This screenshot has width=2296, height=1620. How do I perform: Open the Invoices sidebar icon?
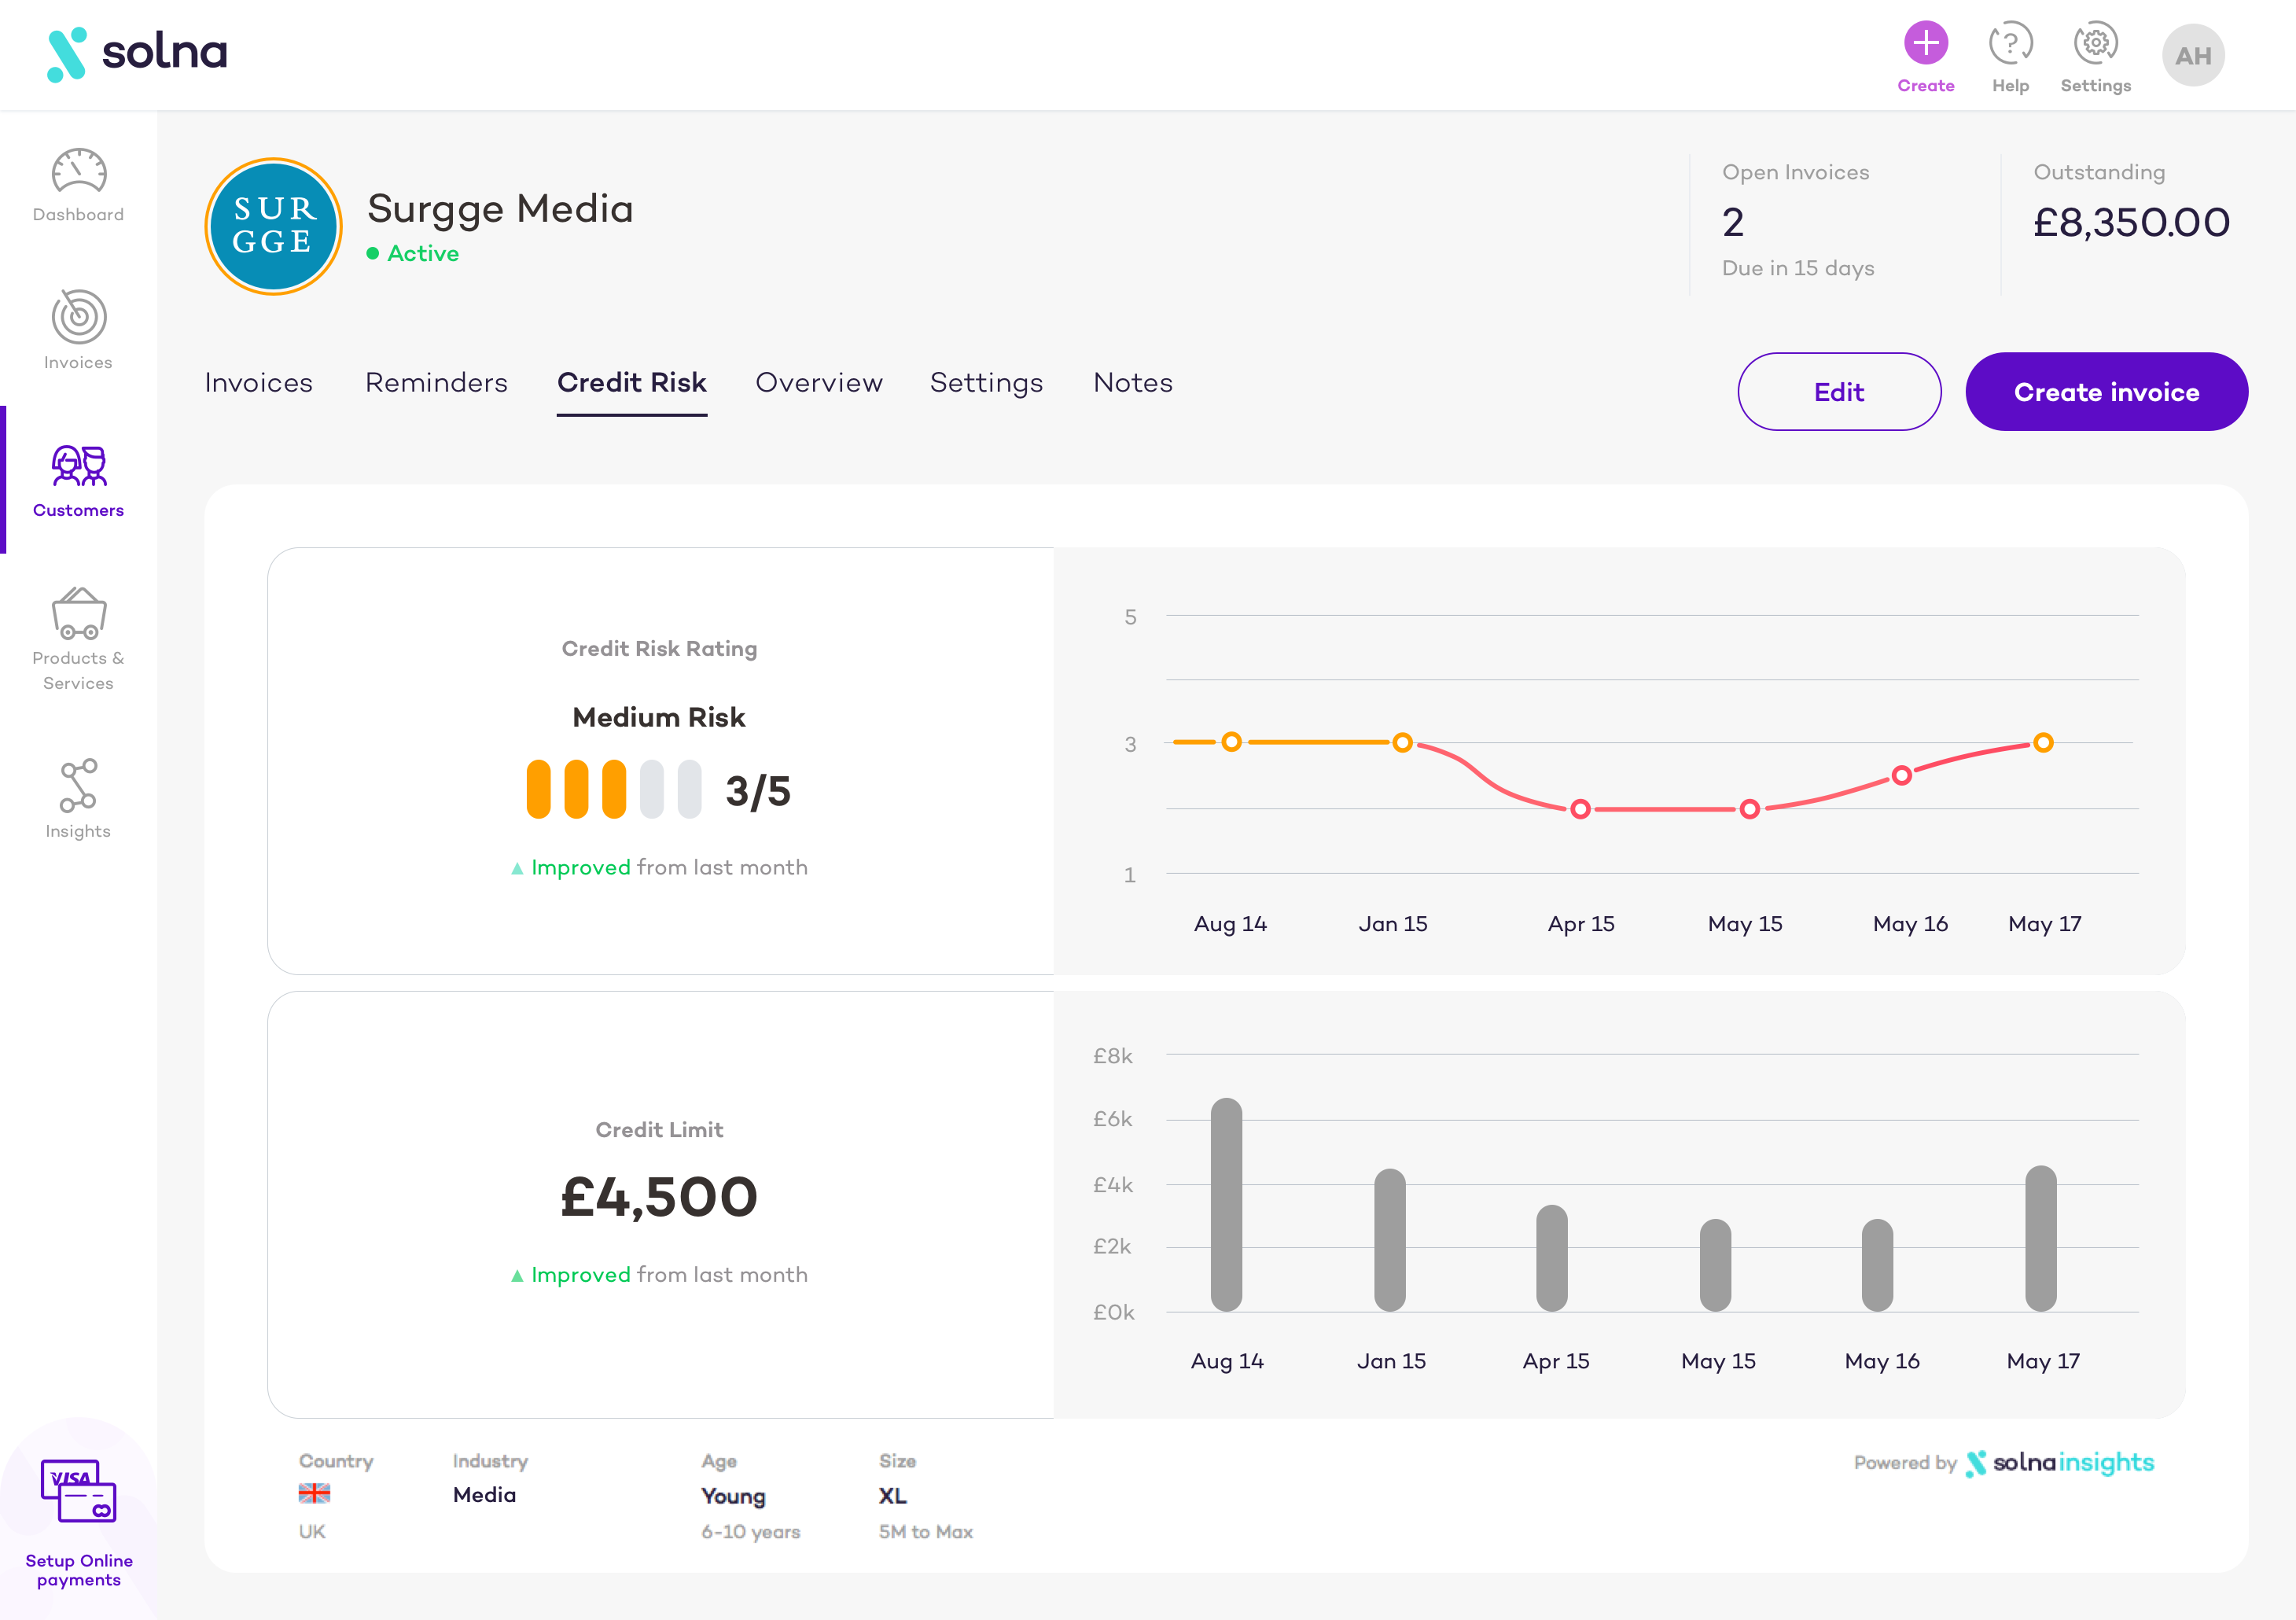[x=78, y=318]
